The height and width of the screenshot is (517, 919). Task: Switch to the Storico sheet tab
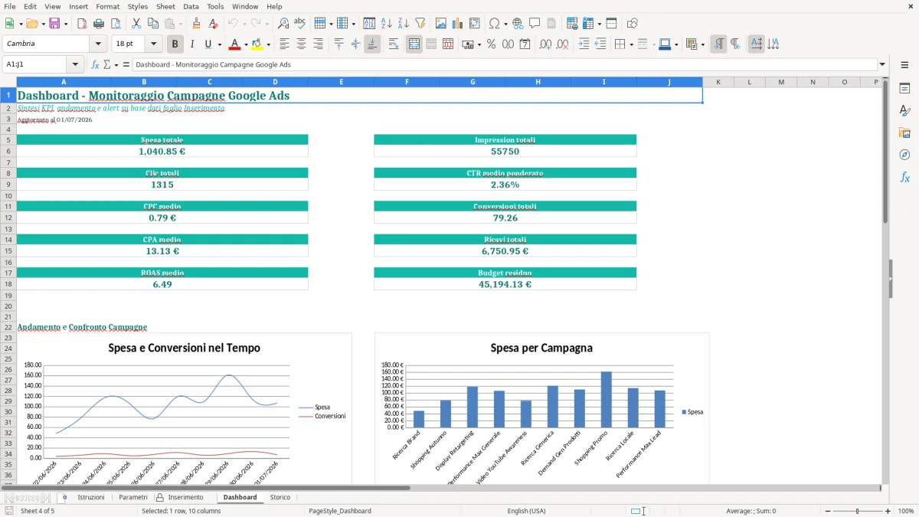point(280,498)
